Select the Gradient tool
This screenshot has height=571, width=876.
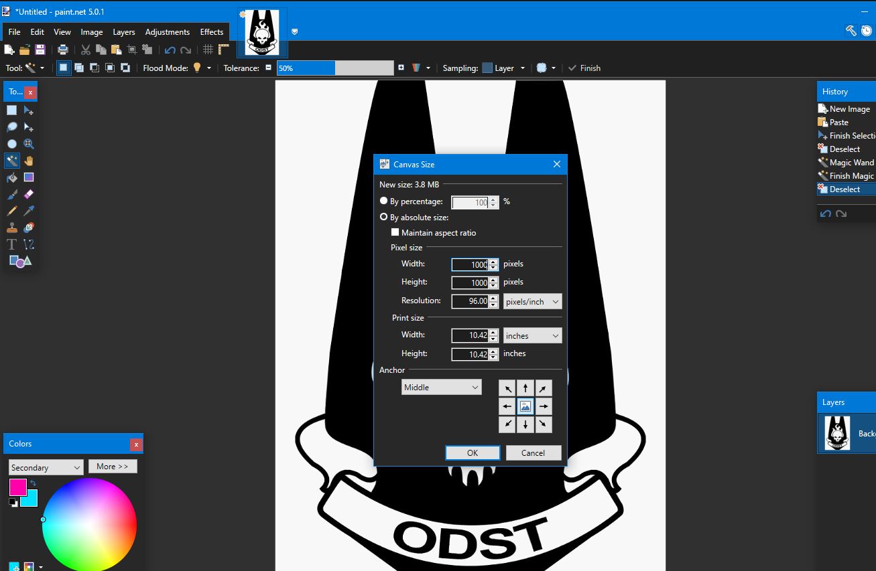[x=29, y=177]
